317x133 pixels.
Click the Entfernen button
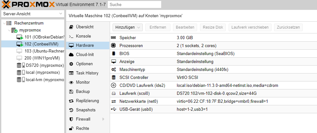(158, 27)
